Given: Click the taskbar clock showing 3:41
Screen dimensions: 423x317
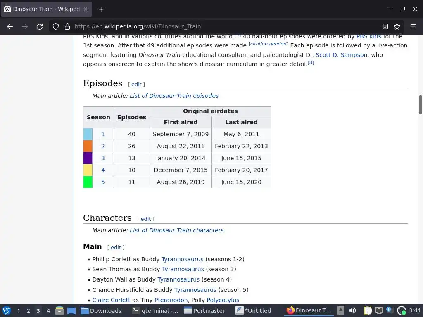Looking at the screenshot, I should [415, 310].
